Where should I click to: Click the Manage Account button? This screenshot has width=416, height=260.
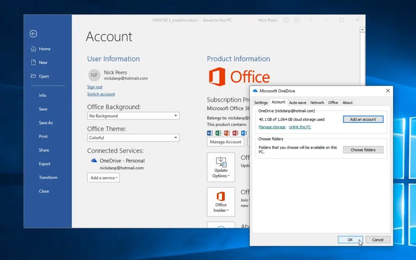pos(225,142)
